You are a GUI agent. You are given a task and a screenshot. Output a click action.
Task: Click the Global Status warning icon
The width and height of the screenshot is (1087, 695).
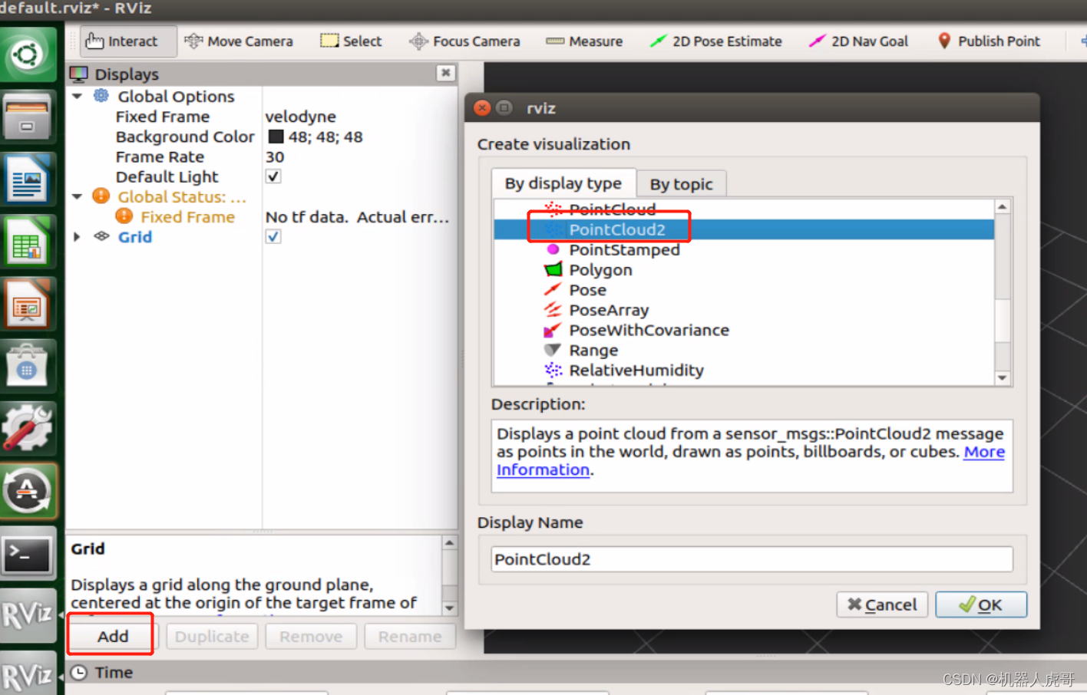pos(101,196)
